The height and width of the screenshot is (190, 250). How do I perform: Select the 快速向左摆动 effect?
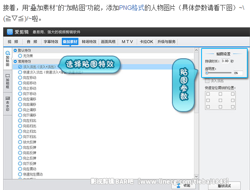click(x=20, y=174)
